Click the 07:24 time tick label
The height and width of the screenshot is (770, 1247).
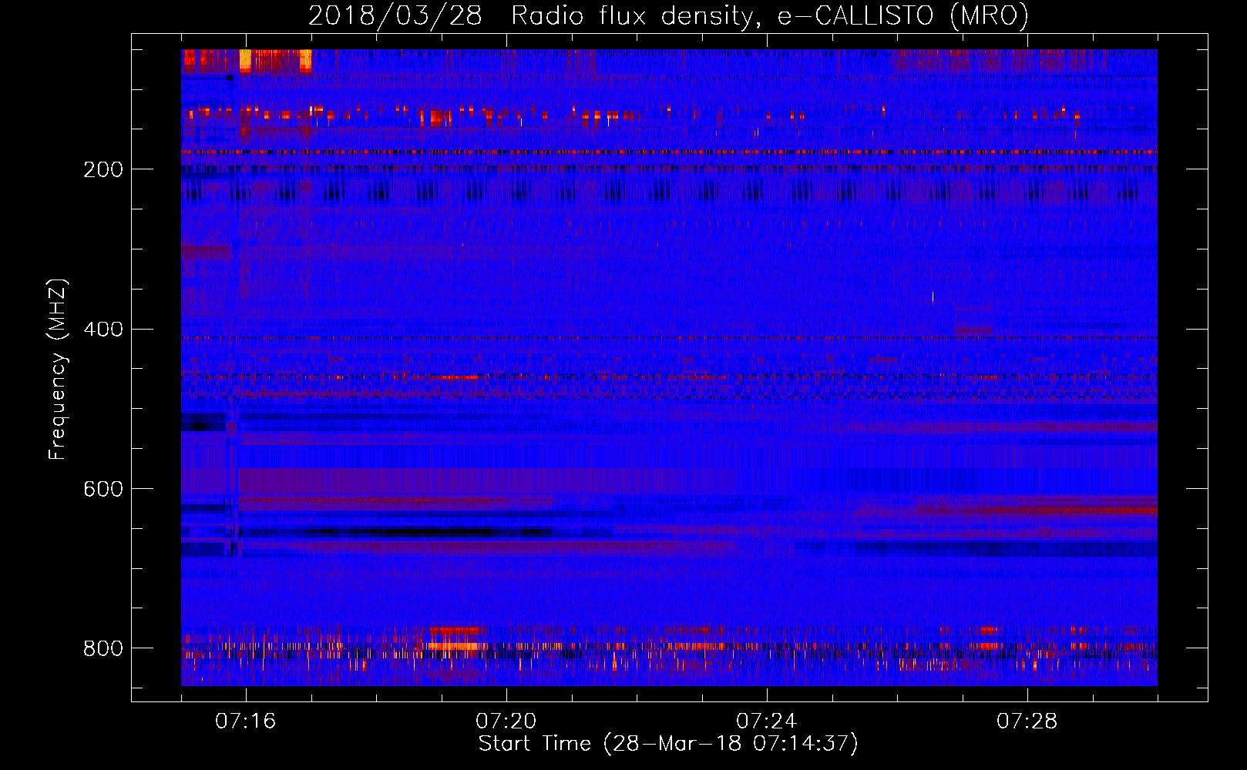[x=766, y=721]
